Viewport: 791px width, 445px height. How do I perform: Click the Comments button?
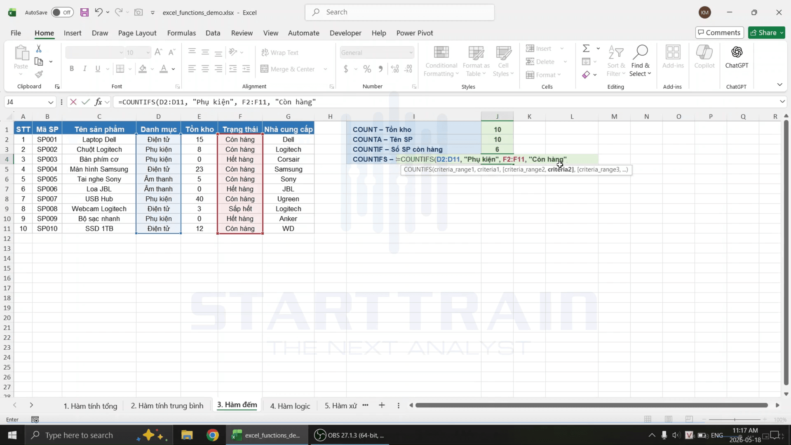coord(719,33)
